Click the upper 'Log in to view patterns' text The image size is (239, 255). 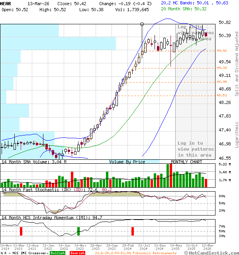coord(196,33)
